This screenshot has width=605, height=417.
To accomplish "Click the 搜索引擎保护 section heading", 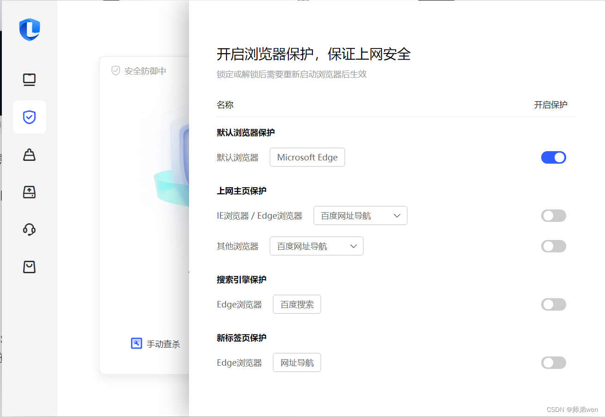I will pos(241,280).
